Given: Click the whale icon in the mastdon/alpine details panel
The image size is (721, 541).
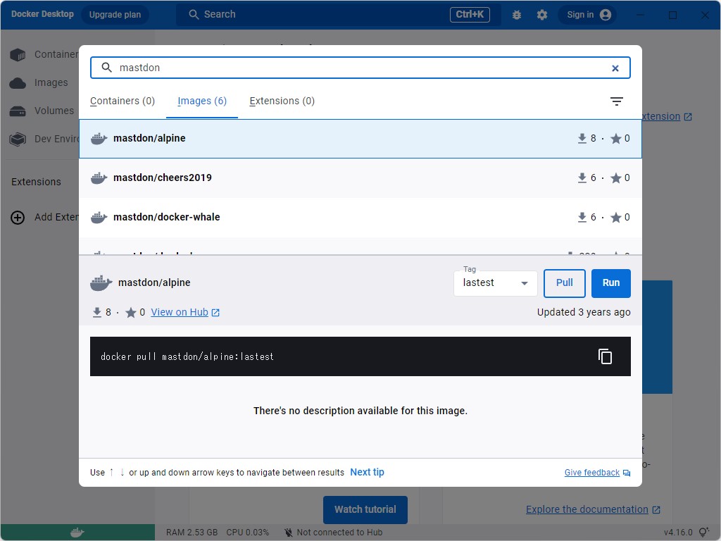Looking at the screenshot, I should point(101,283).
